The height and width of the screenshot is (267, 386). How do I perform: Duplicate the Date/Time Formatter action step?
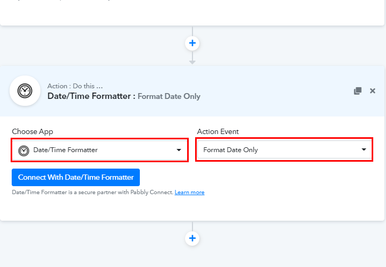coord(358,91)
